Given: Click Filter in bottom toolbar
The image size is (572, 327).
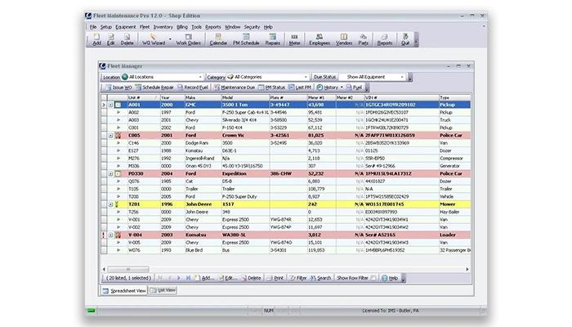Looking at the screenshot, I should 298,278.
